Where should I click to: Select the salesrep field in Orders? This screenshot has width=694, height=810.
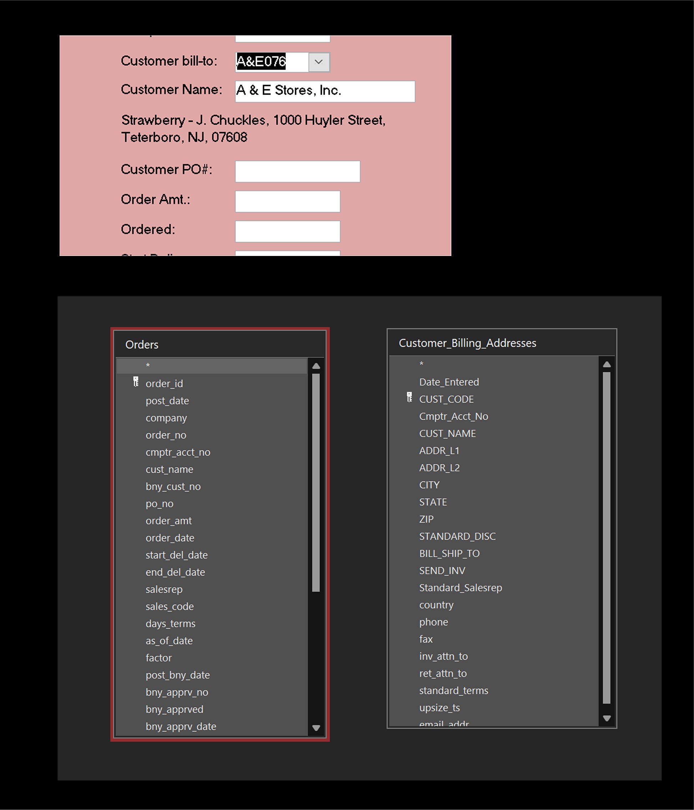pos(212,589)
